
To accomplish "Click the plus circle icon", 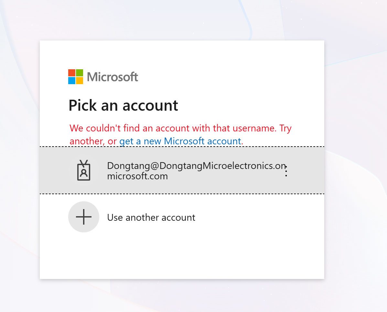I will coord(84,217).
